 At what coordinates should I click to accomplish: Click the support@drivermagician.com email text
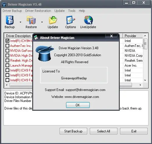(85, 90)
